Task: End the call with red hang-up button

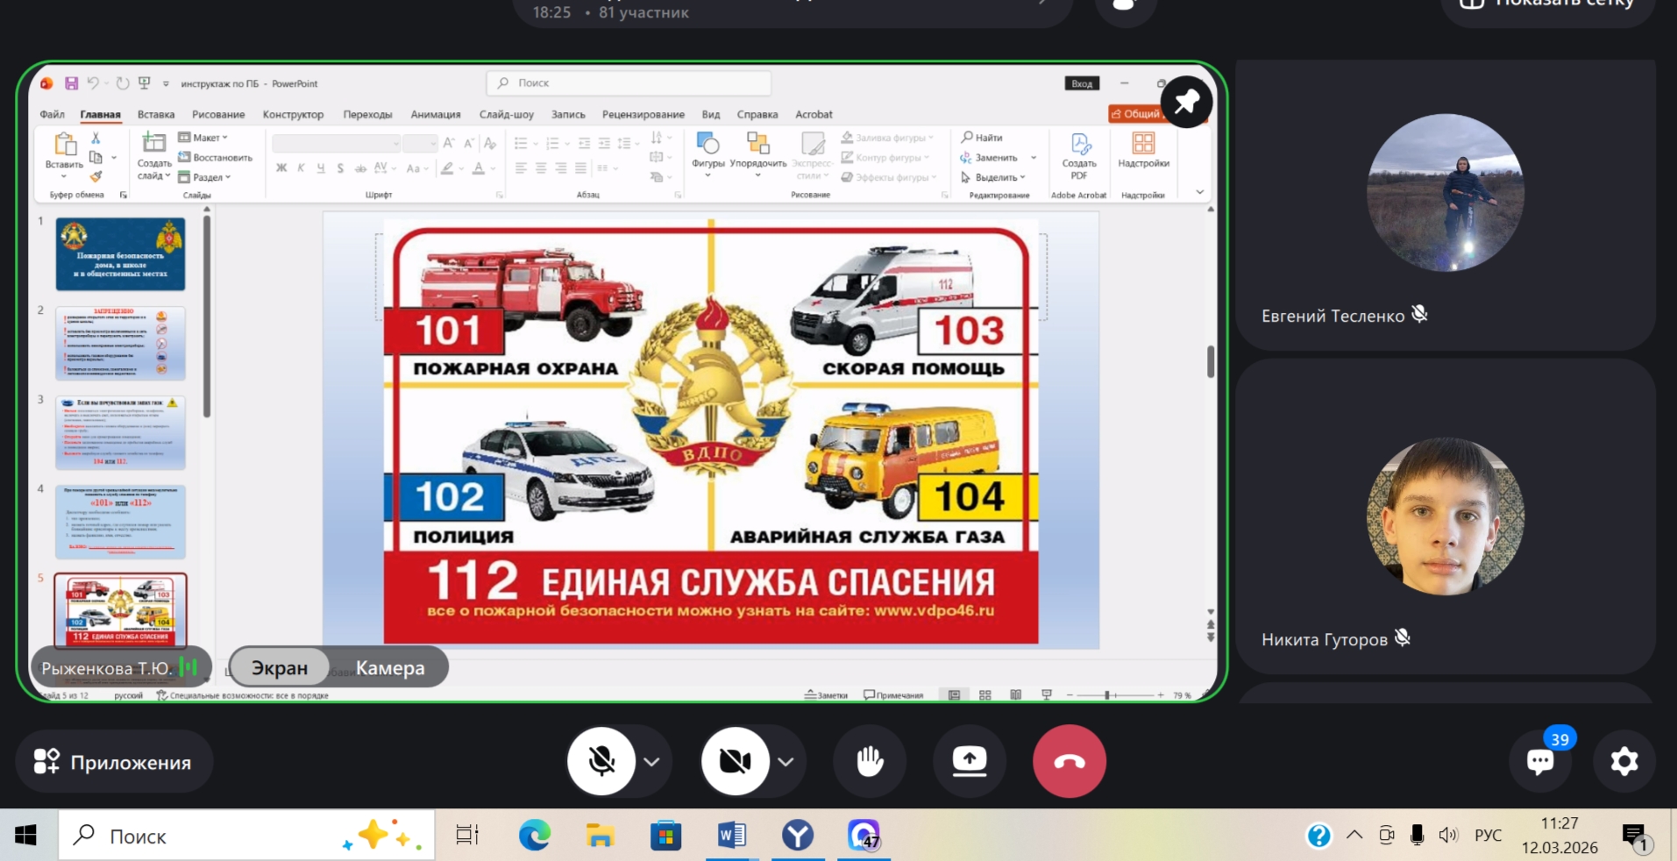Action: click(x=1069, y=761)
